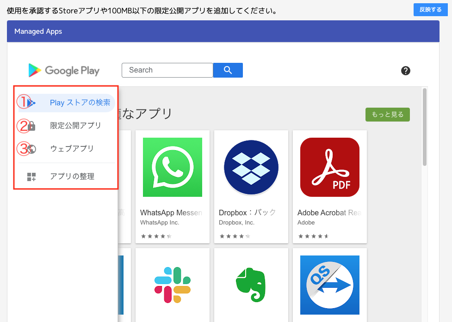Click the Adobe developer name

pyautogui.click(x=306, y=222)
